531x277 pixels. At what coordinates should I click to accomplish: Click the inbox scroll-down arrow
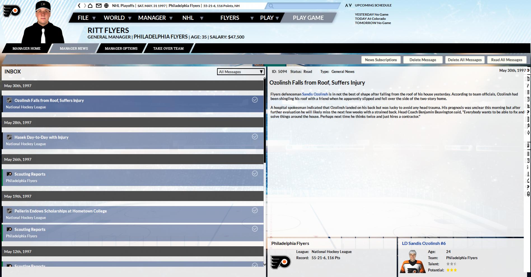265,264
